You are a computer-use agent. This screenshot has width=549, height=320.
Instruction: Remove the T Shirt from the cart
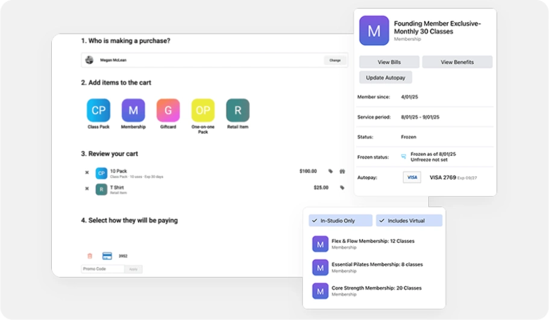tap(87, 189)
